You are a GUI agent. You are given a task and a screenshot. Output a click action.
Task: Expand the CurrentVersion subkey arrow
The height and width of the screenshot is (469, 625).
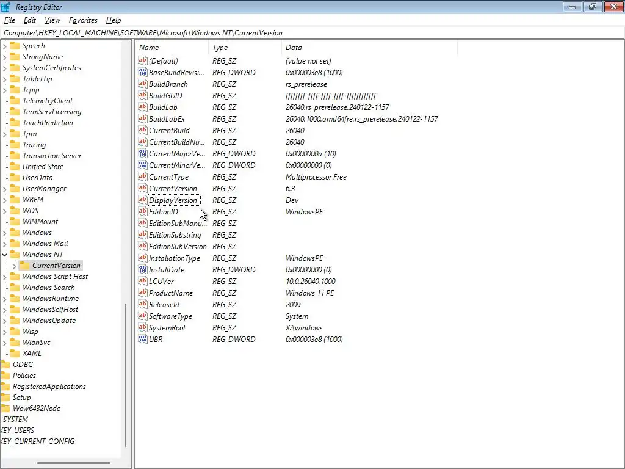[15, 266]
